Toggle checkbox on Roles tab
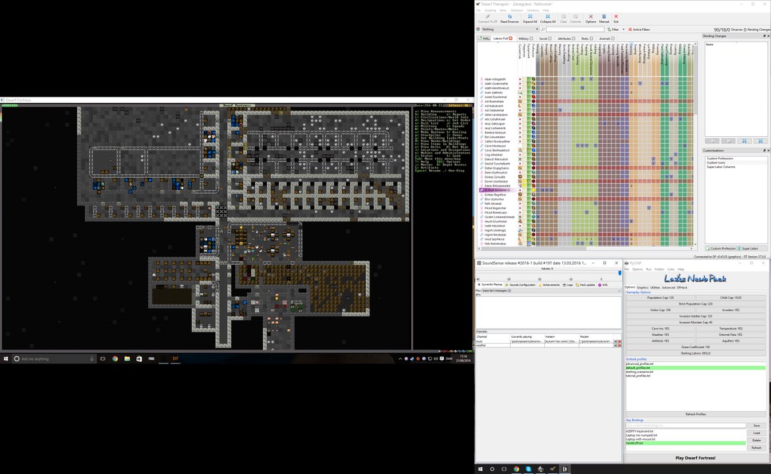 [592, 39]
